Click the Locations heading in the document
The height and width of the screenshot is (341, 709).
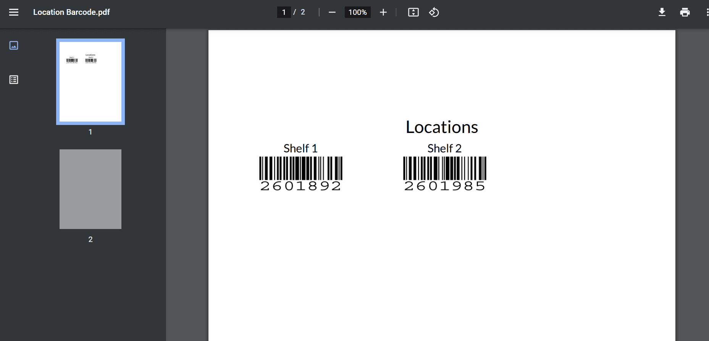point(442,127)
